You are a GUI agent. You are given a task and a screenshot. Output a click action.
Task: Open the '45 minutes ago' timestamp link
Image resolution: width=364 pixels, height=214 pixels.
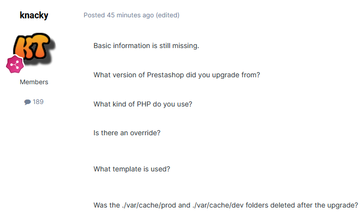coord(130,15)
